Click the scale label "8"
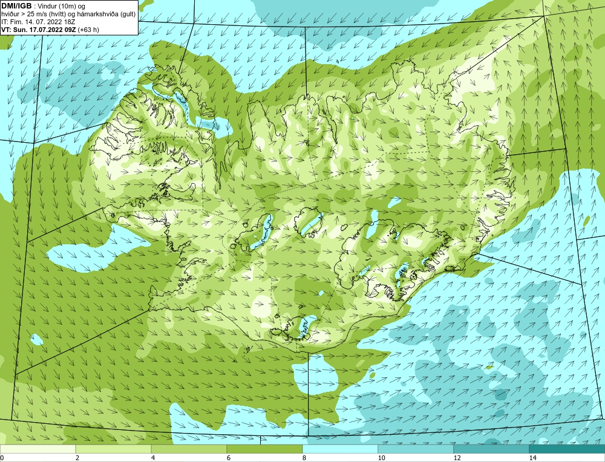 [x=304, y=458]
